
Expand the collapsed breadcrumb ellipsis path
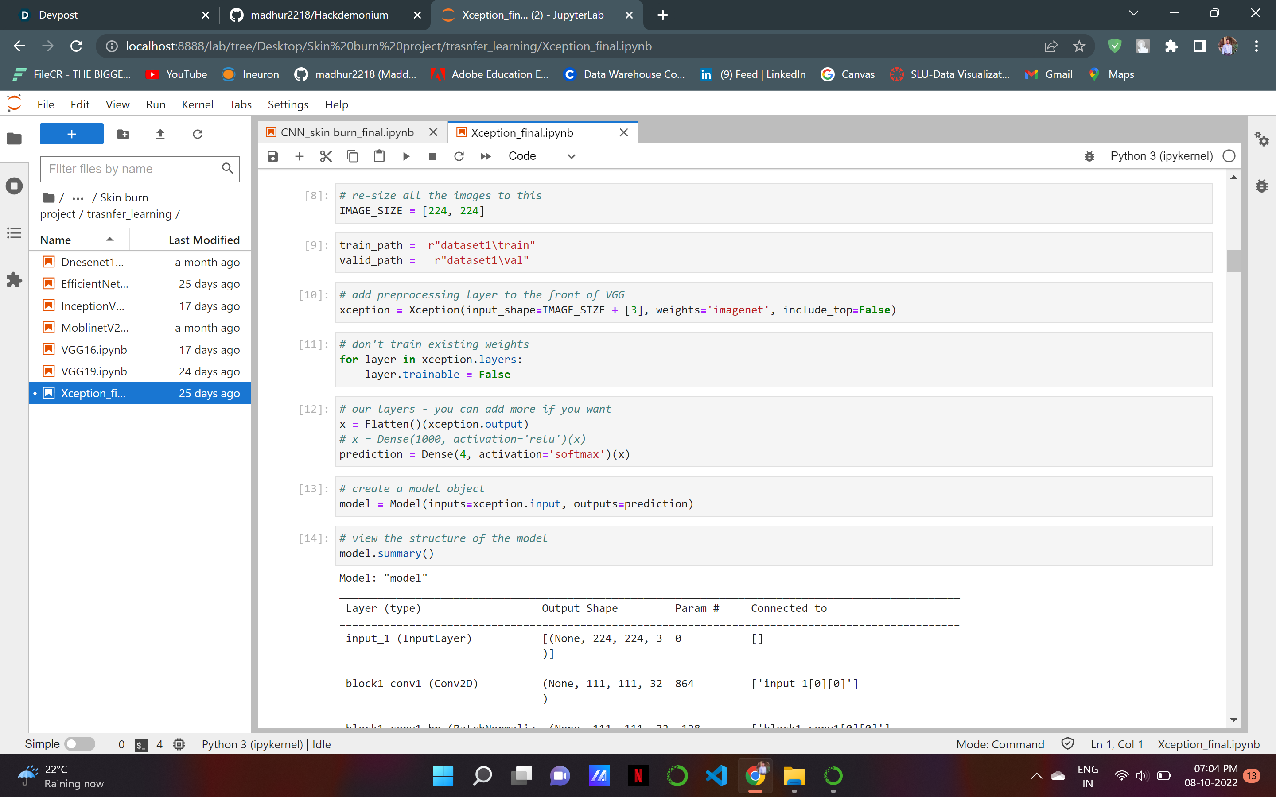78,198
